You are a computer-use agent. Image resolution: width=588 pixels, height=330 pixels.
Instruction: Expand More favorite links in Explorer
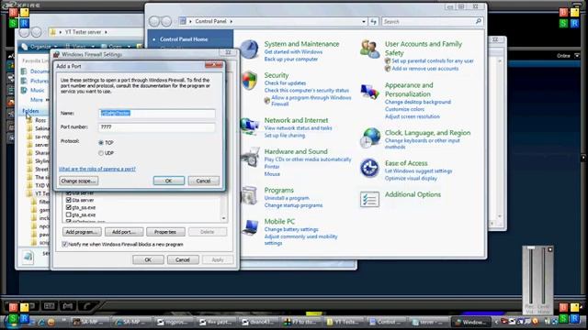click(x=40, y=100)
